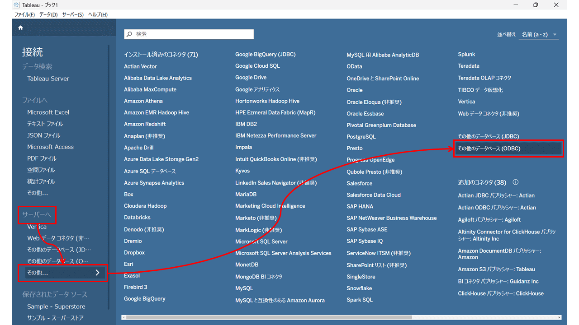Select the Amazon Redshift connector
Viewport: 579px width, 325px height.
(145, 124)
